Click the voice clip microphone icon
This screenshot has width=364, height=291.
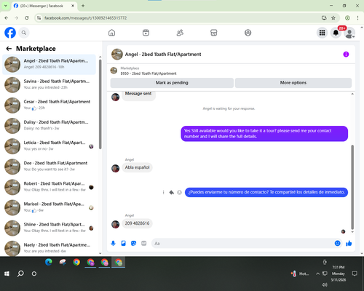point(113,243)
